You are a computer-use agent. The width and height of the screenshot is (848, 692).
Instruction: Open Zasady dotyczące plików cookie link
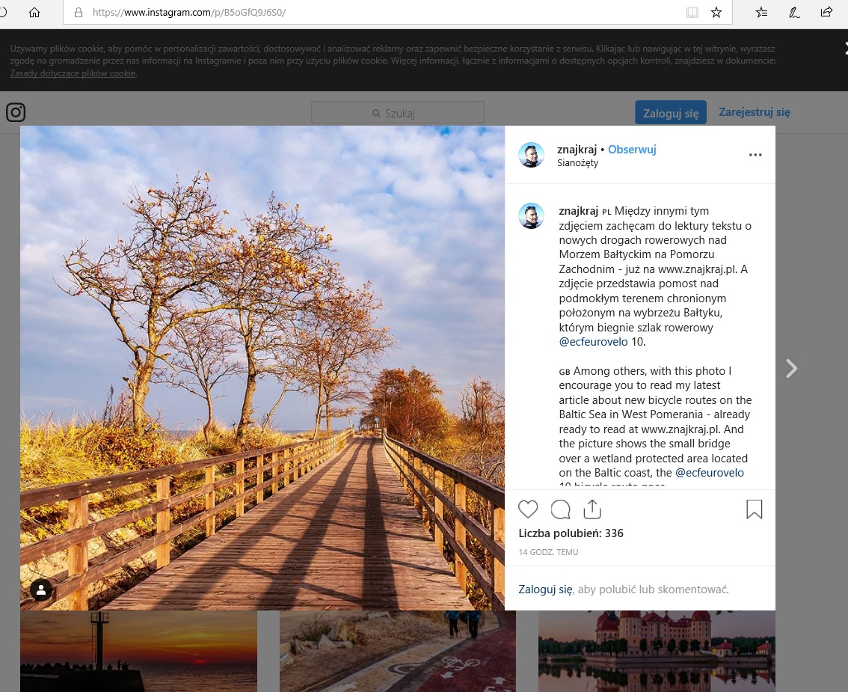(73, 73)
